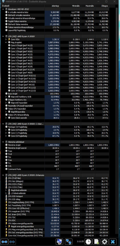Click thermometer icon beside CPU IOD Hotspot

[6, 196]
